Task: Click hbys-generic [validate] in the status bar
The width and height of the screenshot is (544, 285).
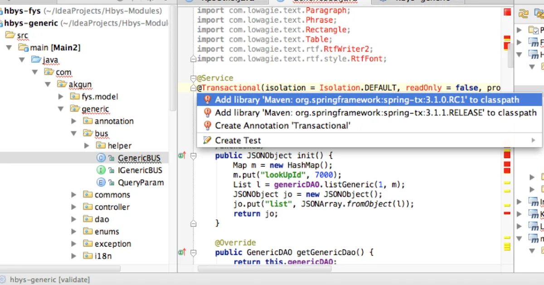Action: pyautogui.click(x=50, y=280)
